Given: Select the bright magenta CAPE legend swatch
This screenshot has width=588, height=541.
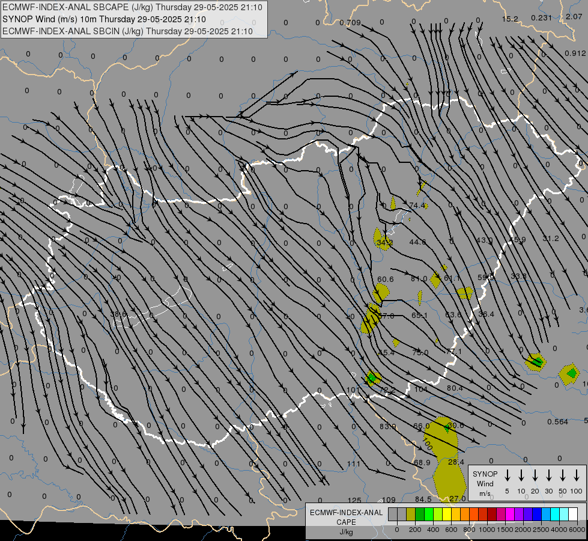Looking at the screenshot, I should tap(510, 515).
